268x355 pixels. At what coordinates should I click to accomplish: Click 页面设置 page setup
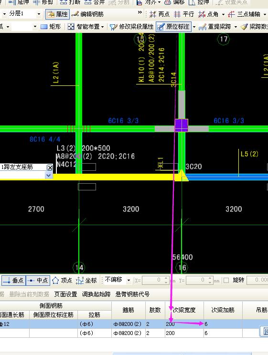(x=66, y=294)
